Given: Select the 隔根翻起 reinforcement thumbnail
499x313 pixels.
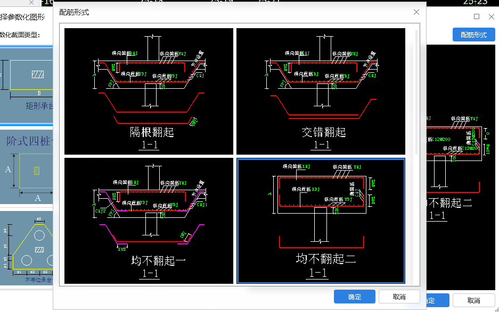Looking at the screenshot, I should click(x=149, y=91).
